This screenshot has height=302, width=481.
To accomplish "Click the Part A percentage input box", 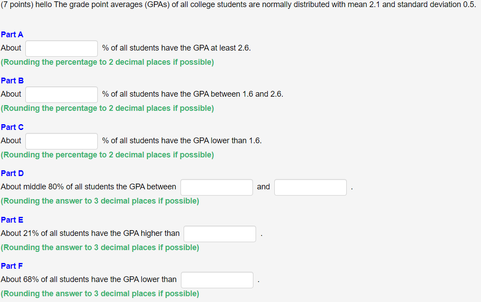I will pos(61,48).
